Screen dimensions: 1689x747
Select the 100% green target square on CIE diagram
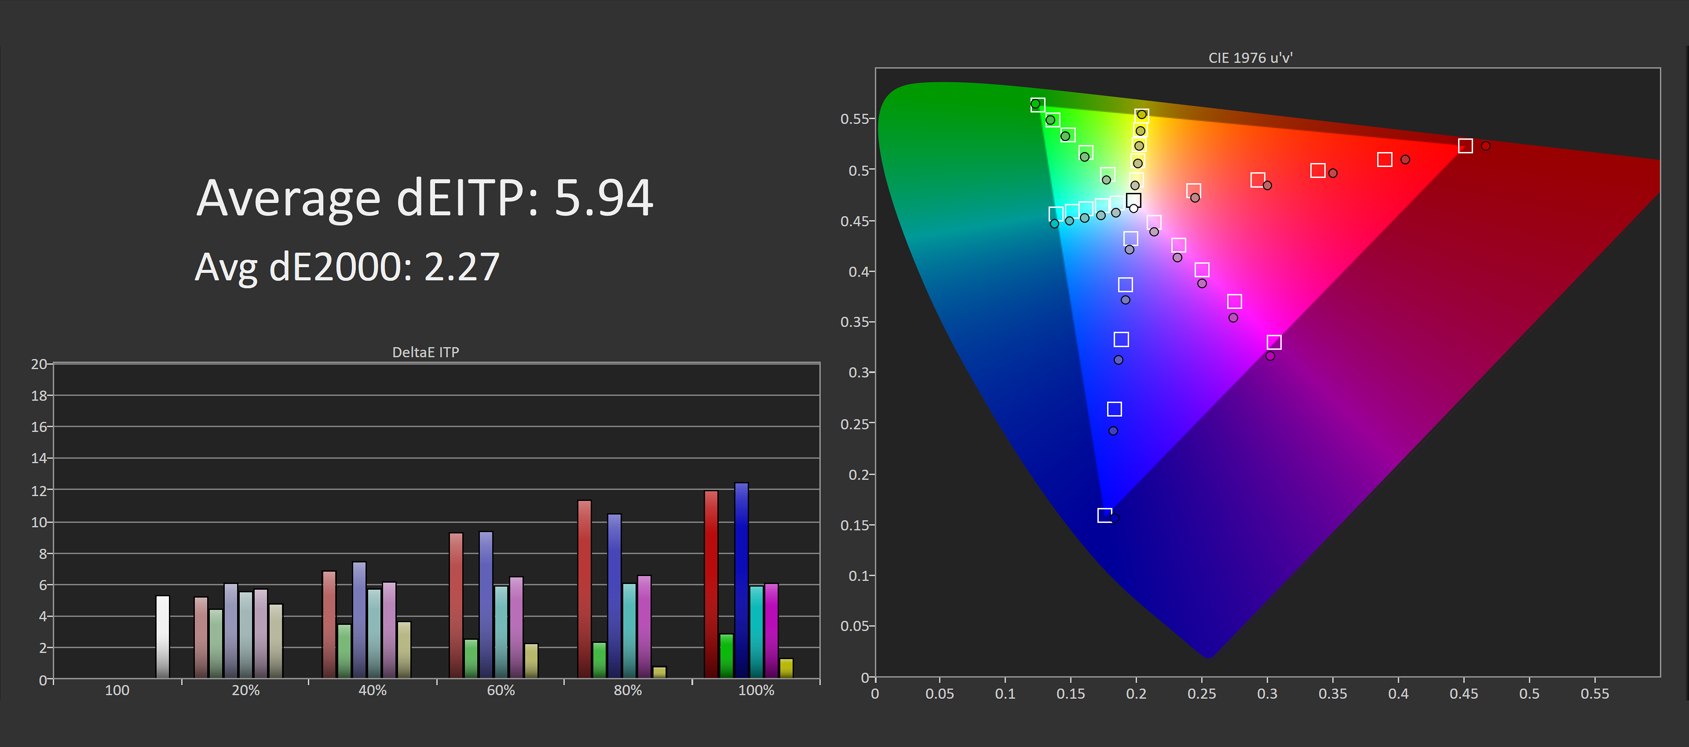tap(1038, 105)
